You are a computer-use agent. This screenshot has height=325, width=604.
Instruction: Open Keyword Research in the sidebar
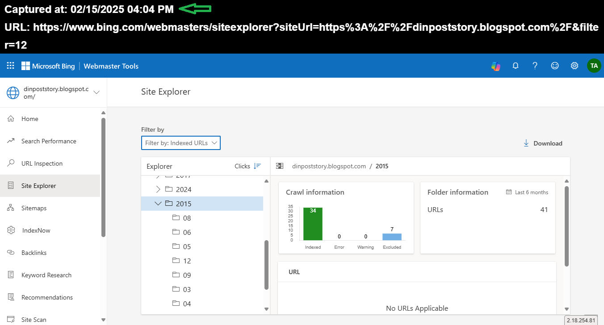[x=50, y=275]
